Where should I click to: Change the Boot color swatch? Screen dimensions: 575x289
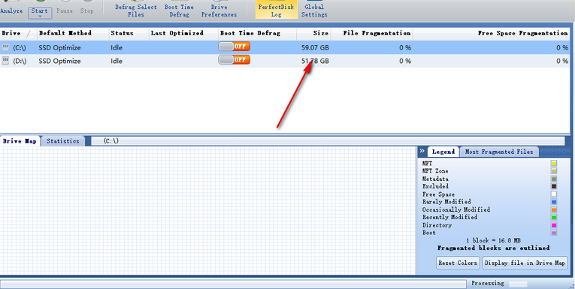[554, 233]
